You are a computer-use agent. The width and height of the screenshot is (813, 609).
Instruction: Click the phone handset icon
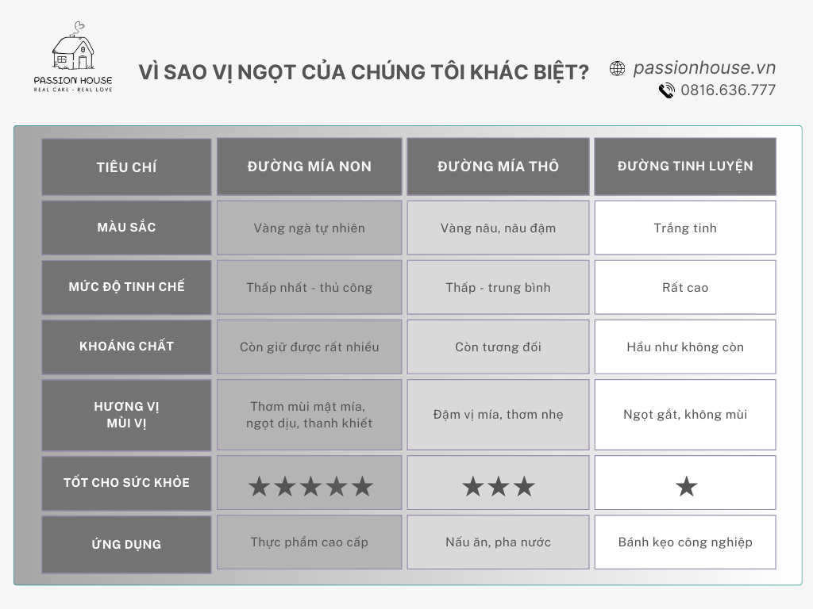666,90
